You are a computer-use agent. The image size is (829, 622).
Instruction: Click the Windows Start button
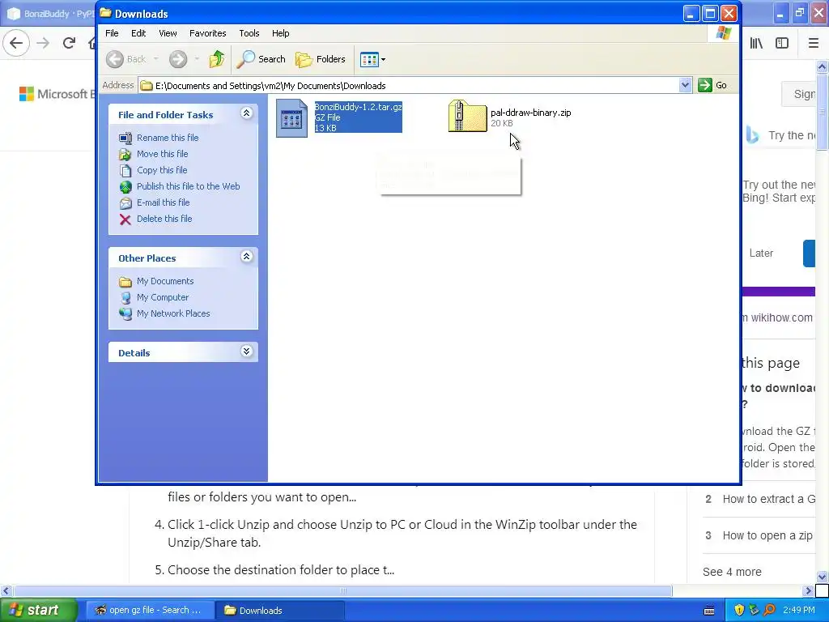click(x=38, y=611)
